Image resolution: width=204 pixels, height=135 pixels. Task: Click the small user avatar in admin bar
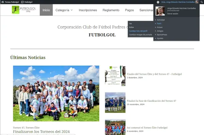(x=197, y=2)
